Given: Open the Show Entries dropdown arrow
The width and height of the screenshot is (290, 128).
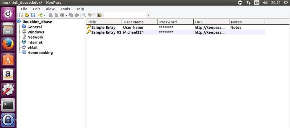Looking at the screenshot, I should click(x=93, y=15).
